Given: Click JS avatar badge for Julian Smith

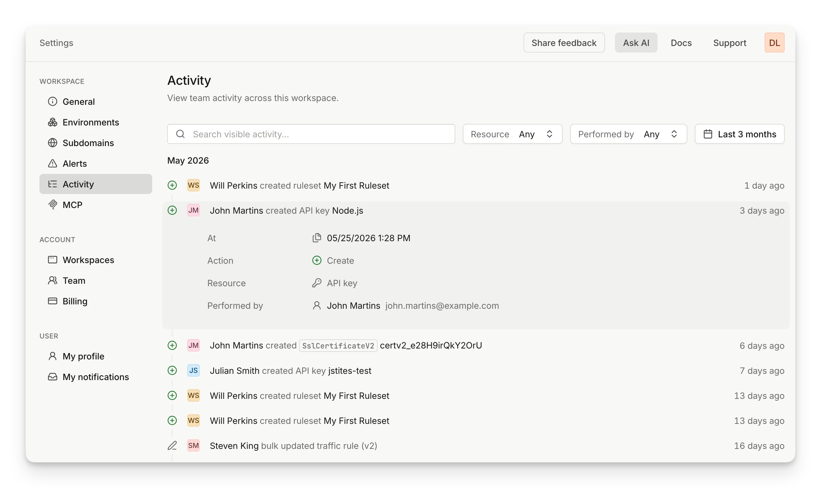Looking at the screenshot, I should click(x=194, y=371).
